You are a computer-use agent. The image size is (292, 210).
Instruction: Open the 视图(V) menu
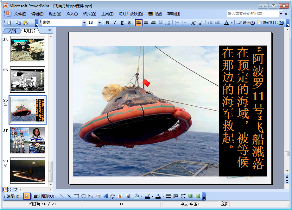pos(55,14)
